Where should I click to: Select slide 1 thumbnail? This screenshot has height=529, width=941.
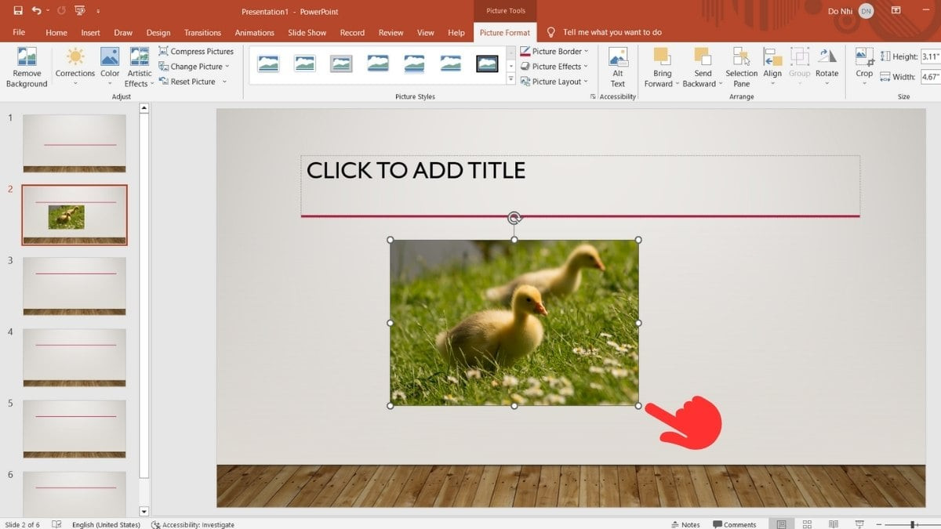(x=74, y=143)
